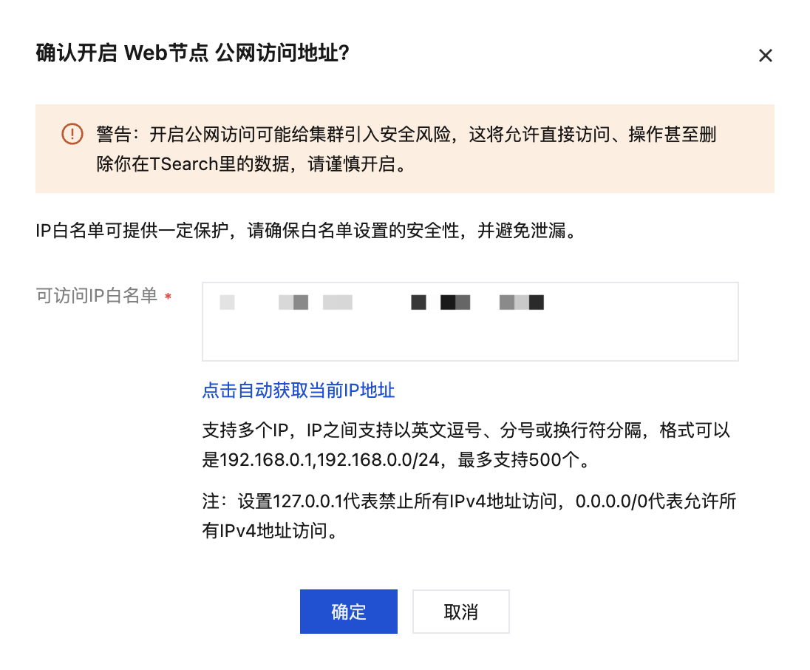Image resolution: width=810 pixels, height=670 pixels.
Task: Focus the 可访问IP白名单 text area
Action: click(x=470, y=322)
